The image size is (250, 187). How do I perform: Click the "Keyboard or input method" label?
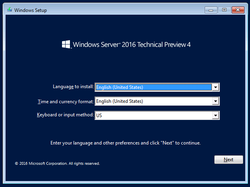coord(65,115)
